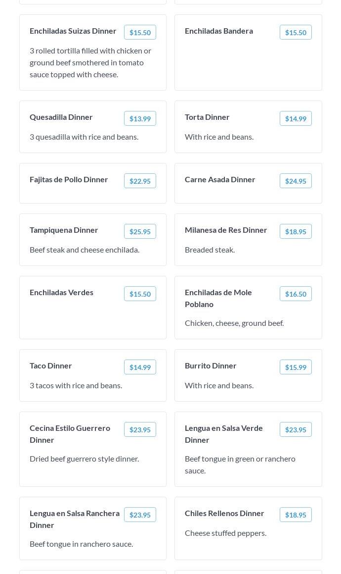341x574 pixels.
Task: Click the Tampiquena Dinner $25.95 price
Action: (140, 231)
